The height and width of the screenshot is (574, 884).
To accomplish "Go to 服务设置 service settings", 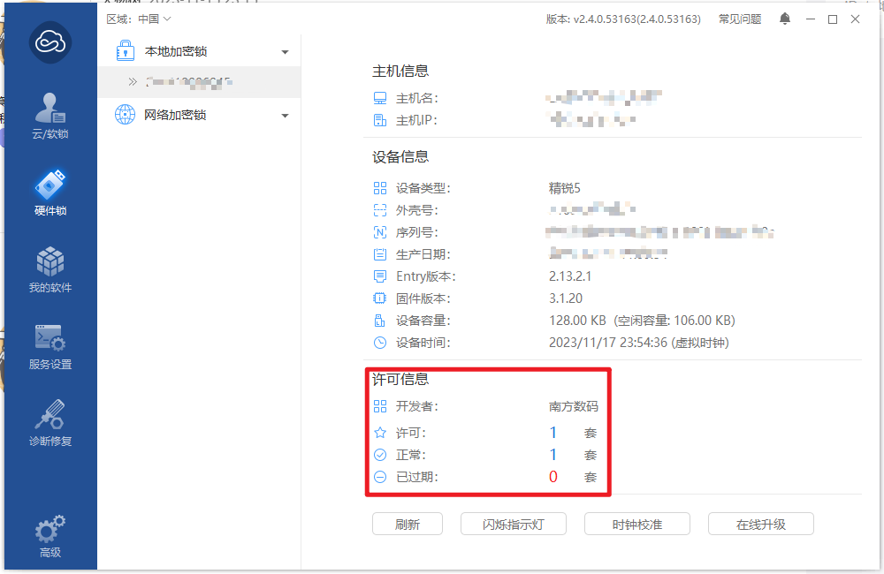I will tap(50, 346).
